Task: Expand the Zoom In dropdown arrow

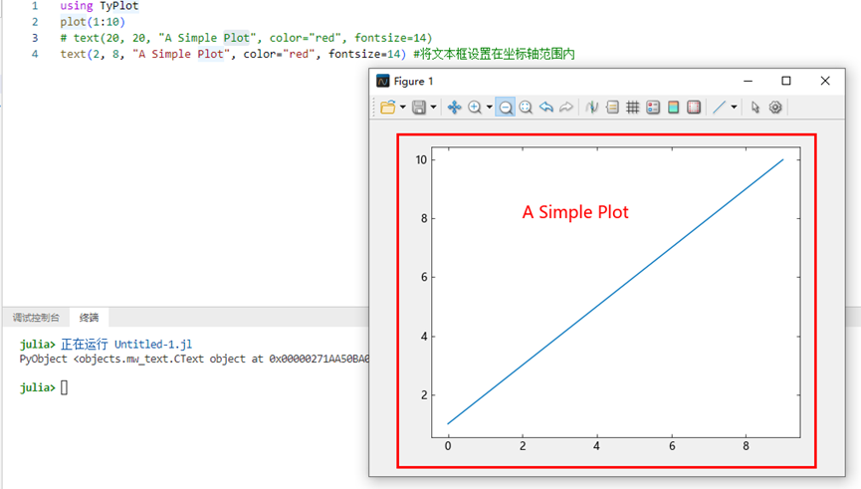Action: tap(490, 108)
